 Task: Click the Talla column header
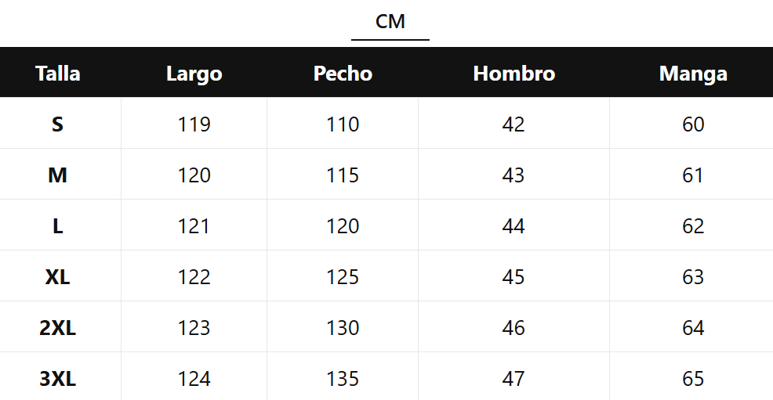[x=58, y=74]
